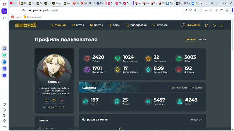Open the sidebar three-dots more menu
Viewport: 234px width, 131px height.
click(4, 126)
